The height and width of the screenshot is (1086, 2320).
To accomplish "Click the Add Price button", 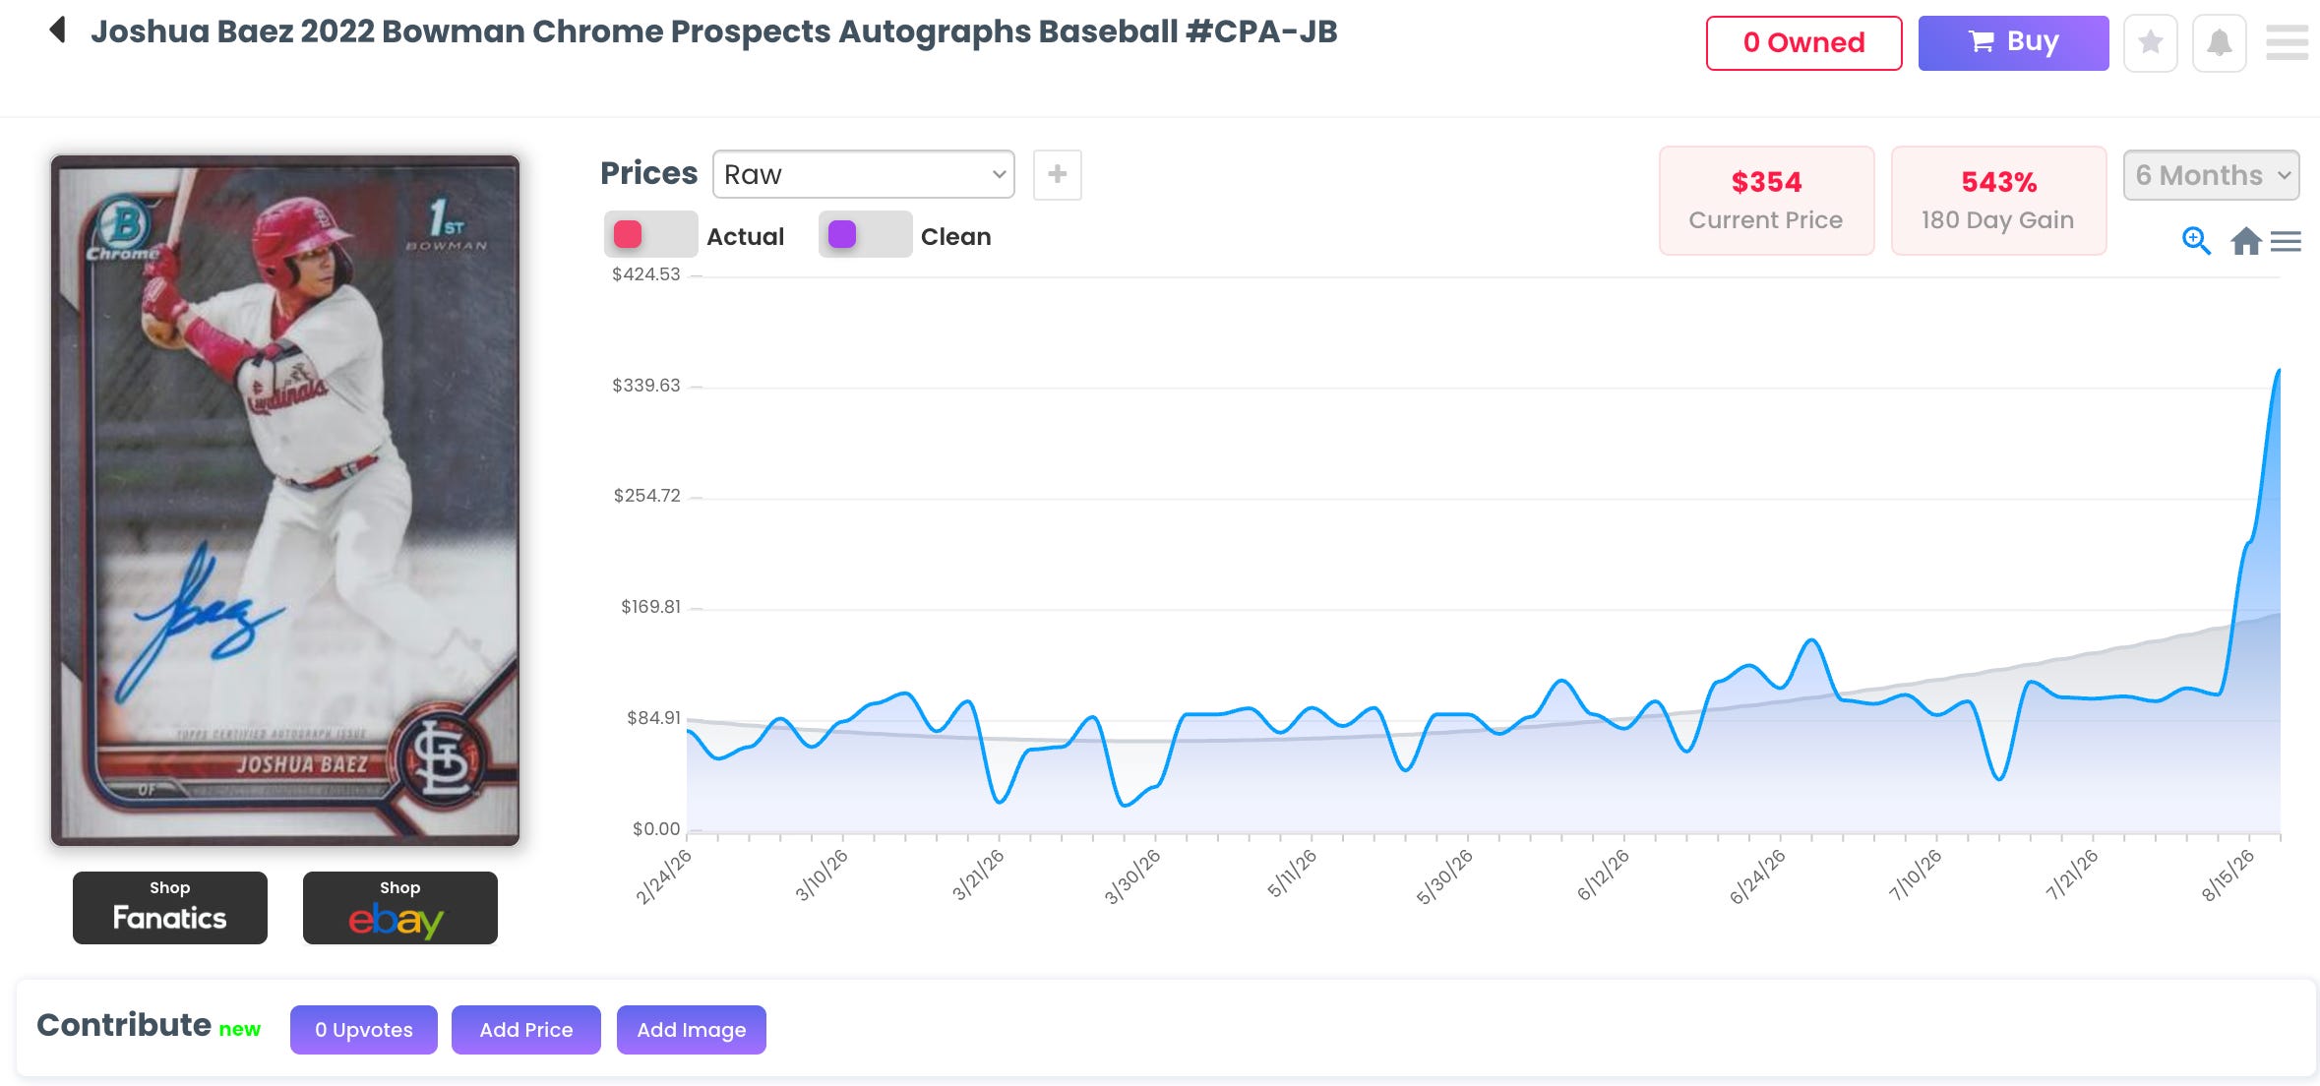I will click(526, 1030).
